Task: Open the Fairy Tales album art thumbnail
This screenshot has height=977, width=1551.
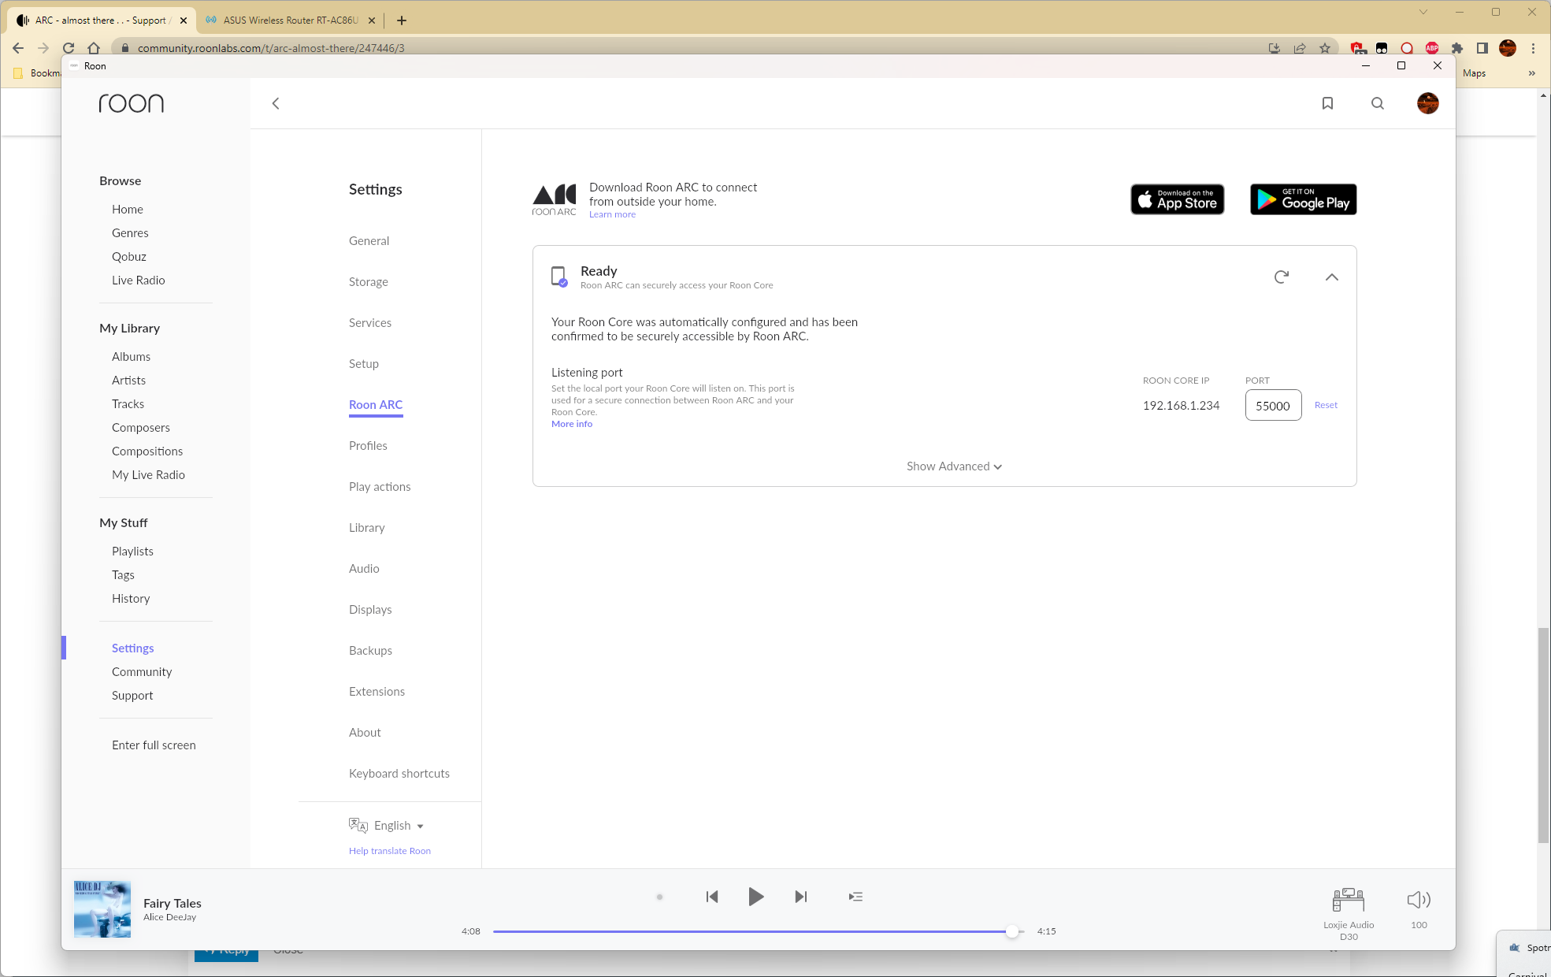Action: [102, 909]
